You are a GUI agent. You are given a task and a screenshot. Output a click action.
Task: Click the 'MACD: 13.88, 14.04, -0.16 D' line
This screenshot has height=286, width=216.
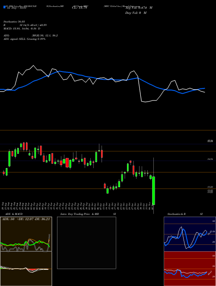click(22, 29)
